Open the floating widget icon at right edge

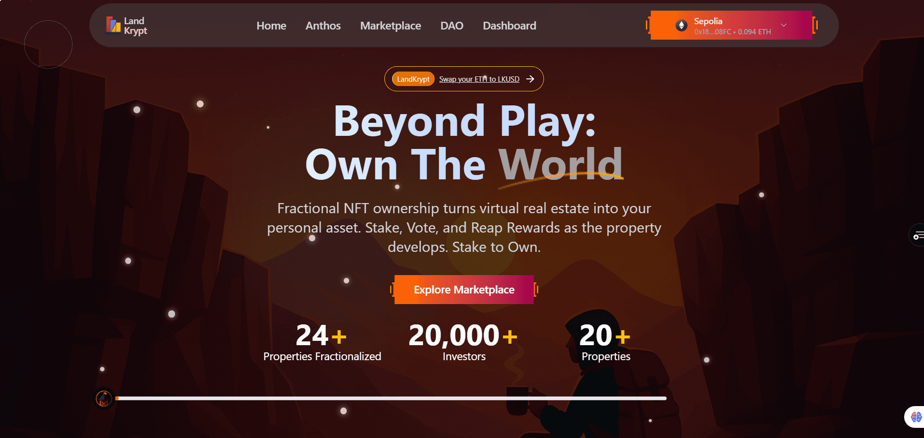(x=917, y=235)
